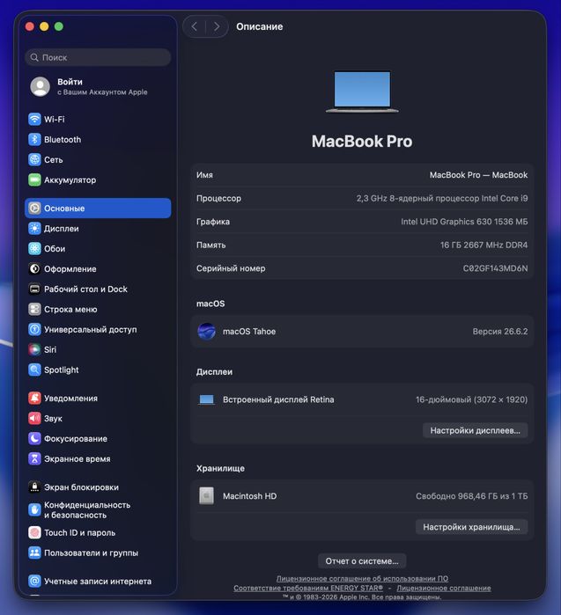Click the Отчет о системе… button
Viewport: 561px width, 615px height.
coord(362,561)
